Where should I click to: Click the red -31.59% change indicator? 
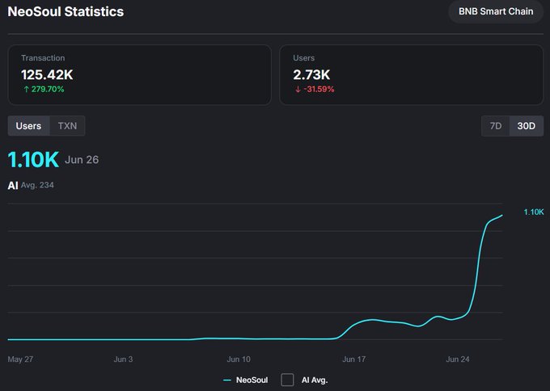coord(315,89)
